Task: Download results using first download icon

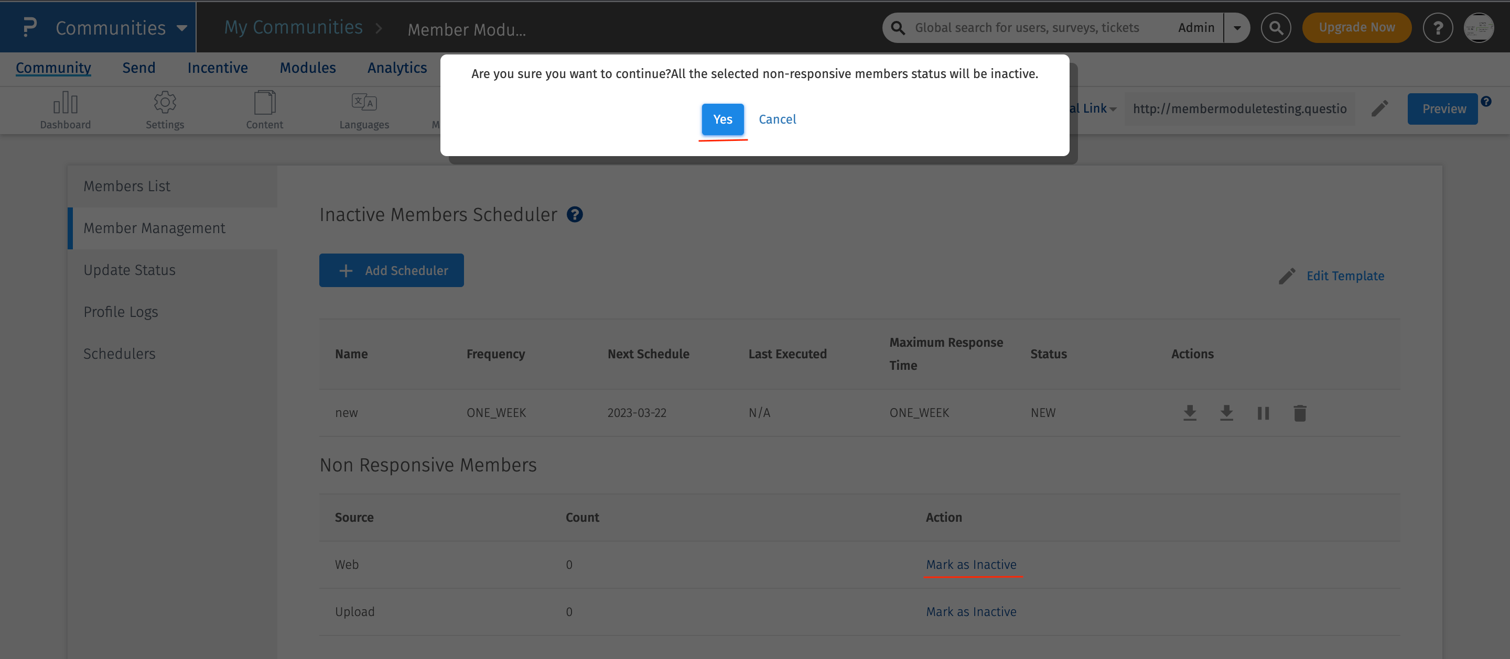Action: click(1189, 412)
